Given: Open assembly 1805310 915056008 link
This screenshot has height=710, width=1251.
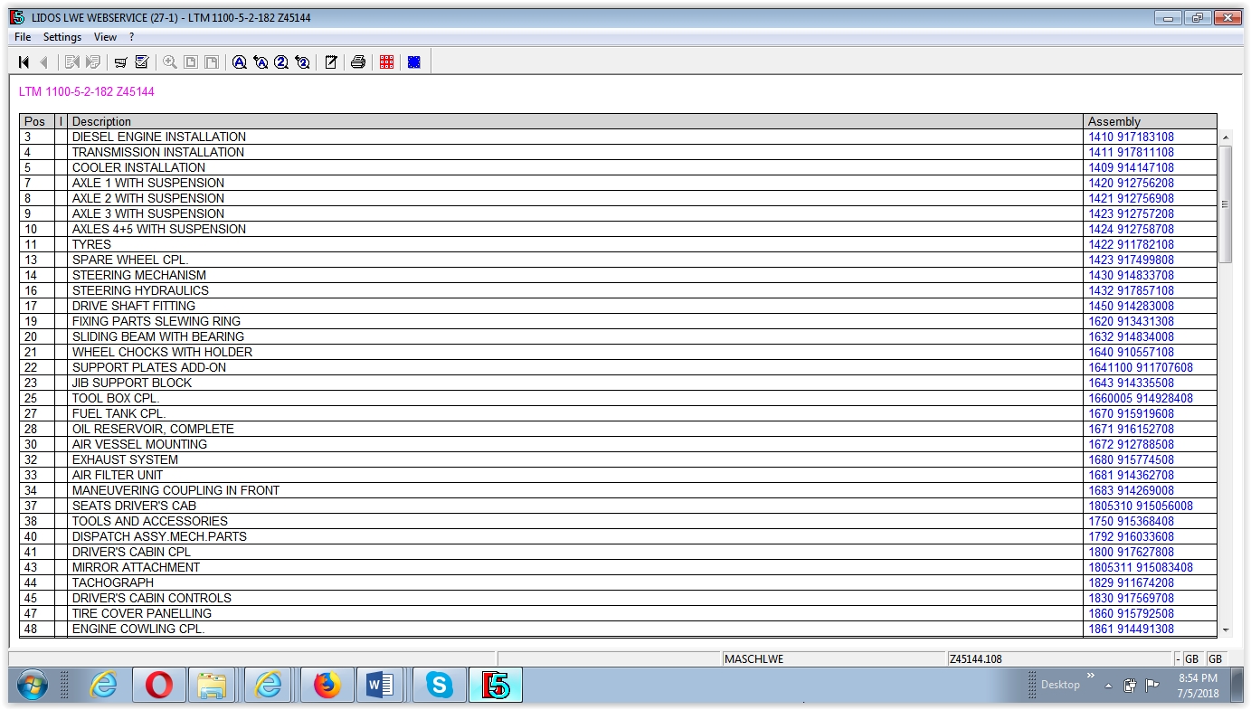Looking at the screenshot, I should tap(1141, 506).
